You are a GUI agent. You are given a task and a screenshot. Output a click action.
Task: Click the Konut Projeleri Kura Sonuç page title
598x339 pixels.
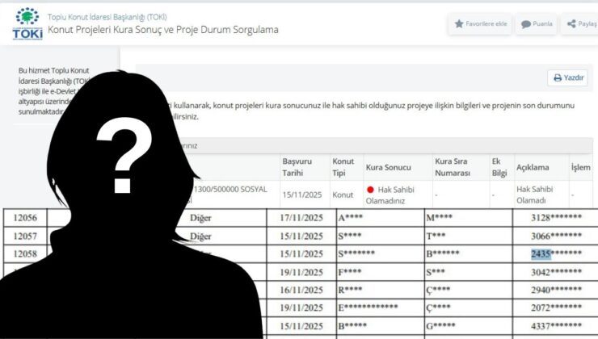(x=162, y=30)
